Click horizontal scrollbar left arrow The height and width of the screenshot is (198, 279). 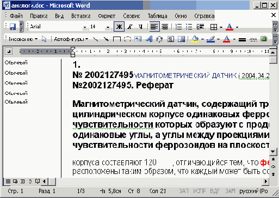point(45,181)
